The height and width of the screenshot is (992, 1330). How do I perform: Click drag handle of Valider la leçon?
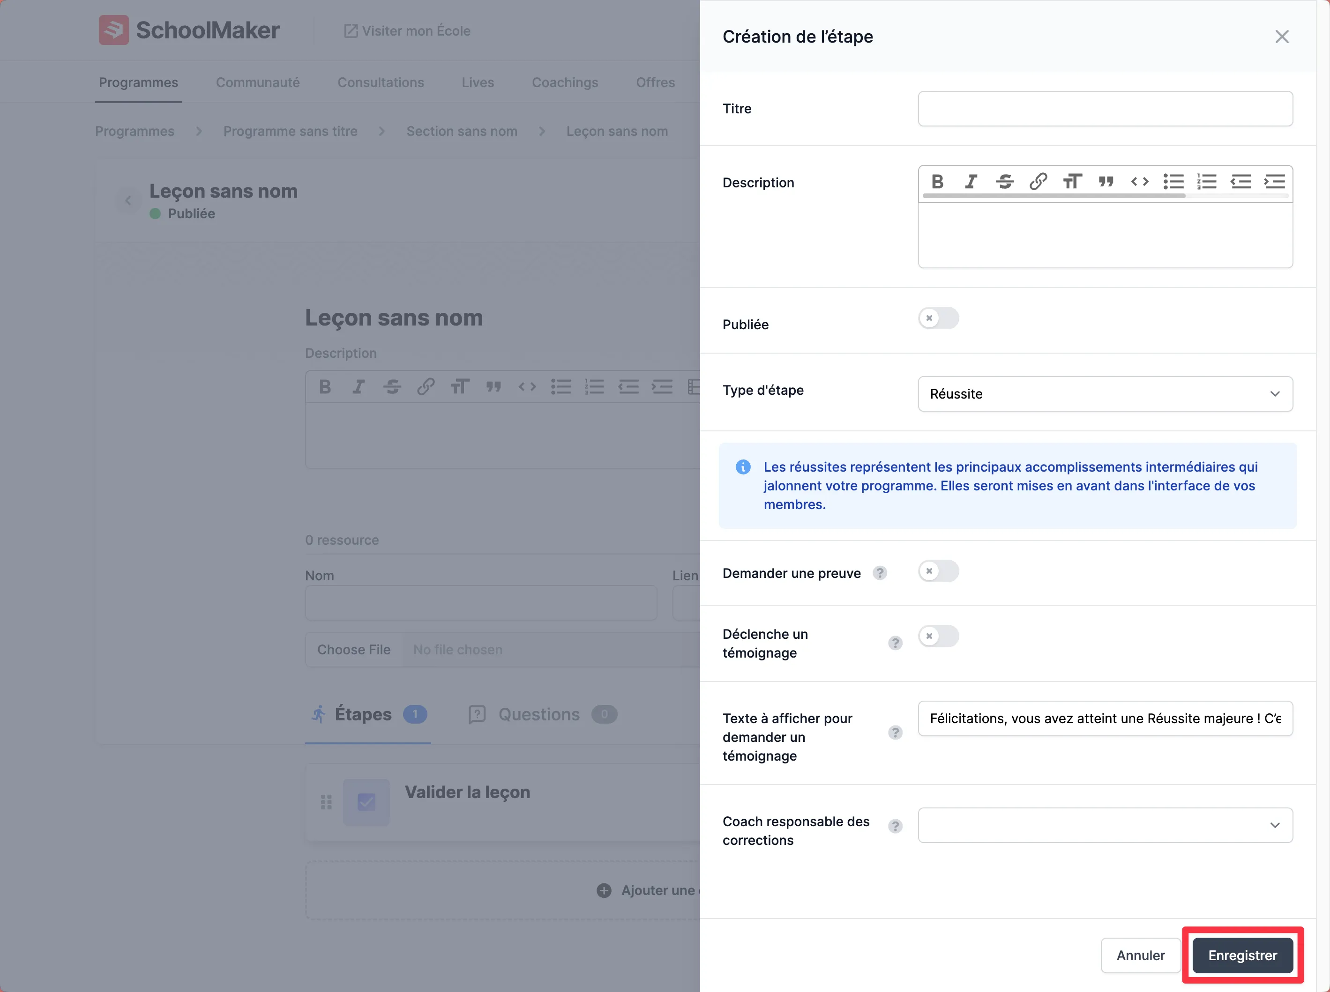pos(326,802)
